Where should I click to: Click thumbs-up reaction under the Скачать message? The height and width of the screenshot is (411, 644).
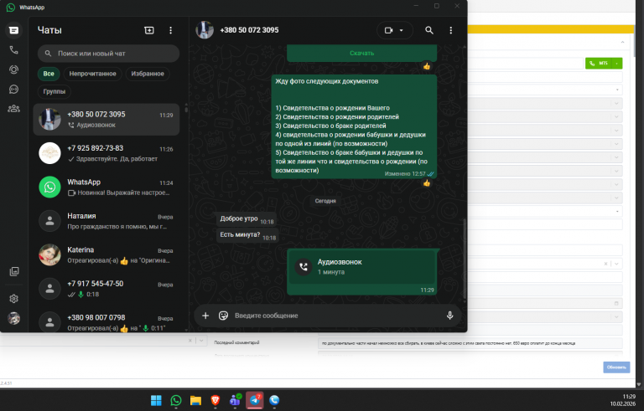427,66
